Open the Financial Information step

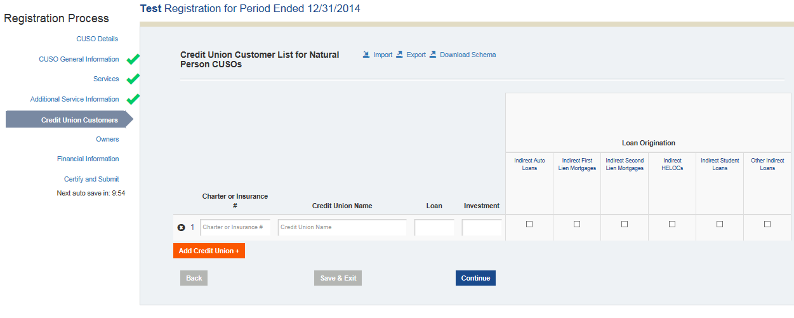coord(88,159)
